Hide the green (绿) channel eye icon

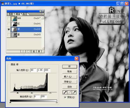click(x=9, y=29)
